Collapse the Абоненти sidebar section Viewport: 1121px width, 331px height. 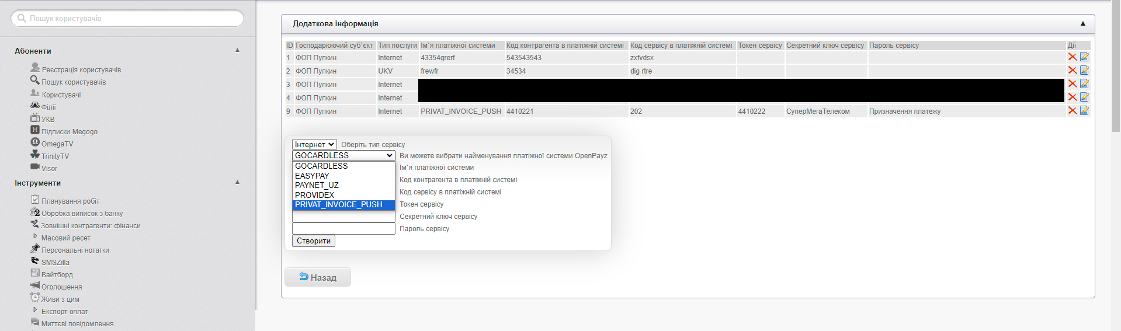pyautogui.click(x=237, y=51)
